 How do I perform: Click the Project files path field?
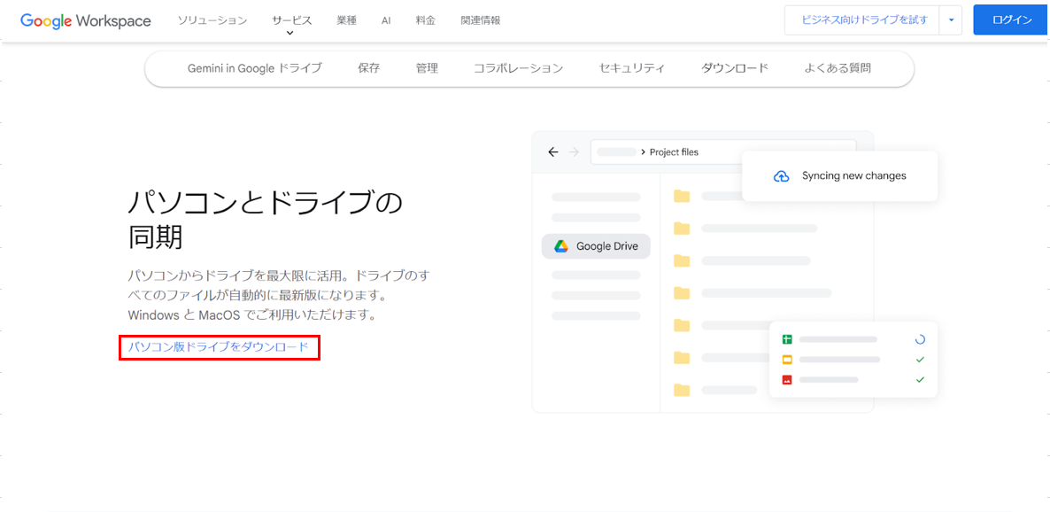(723, 152)
